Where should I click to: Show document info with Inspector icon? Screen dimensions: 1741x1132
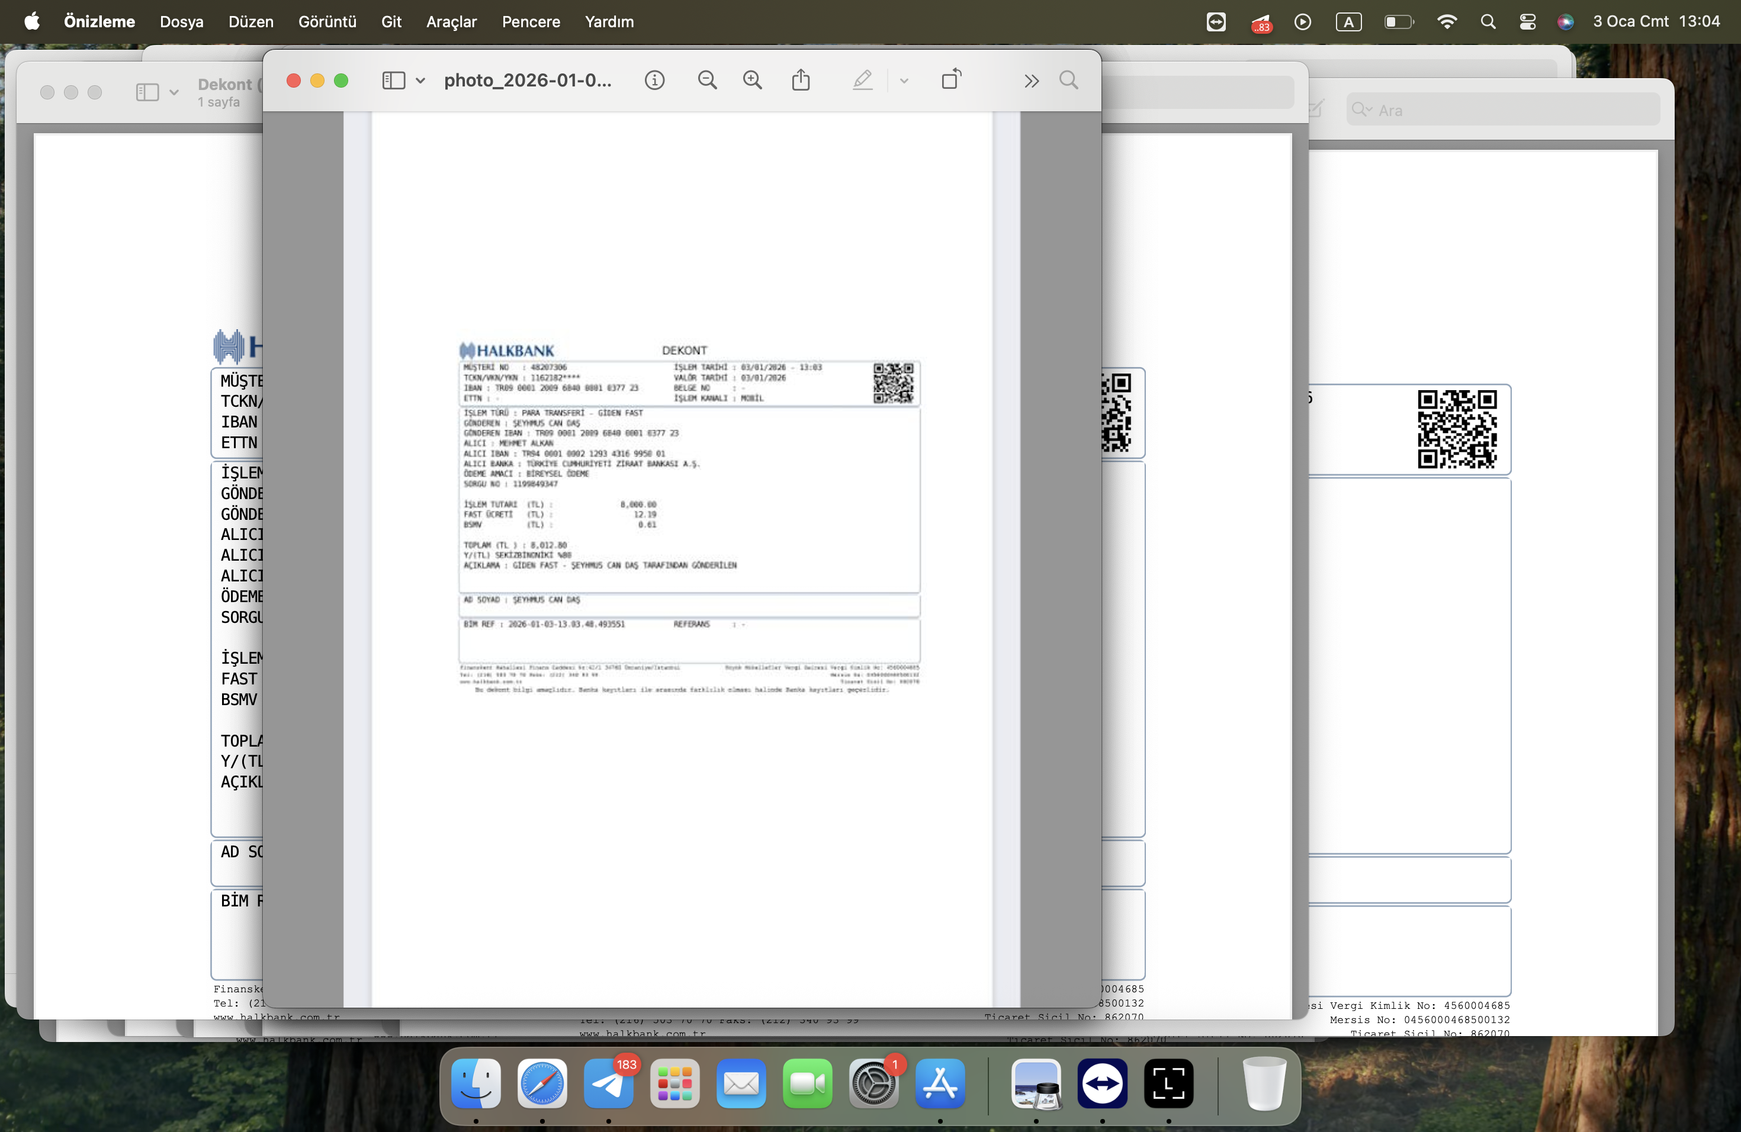655,81
